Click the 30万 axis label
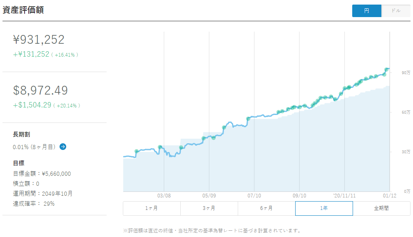Screen dimensions: 413x237 pos(406,152)
